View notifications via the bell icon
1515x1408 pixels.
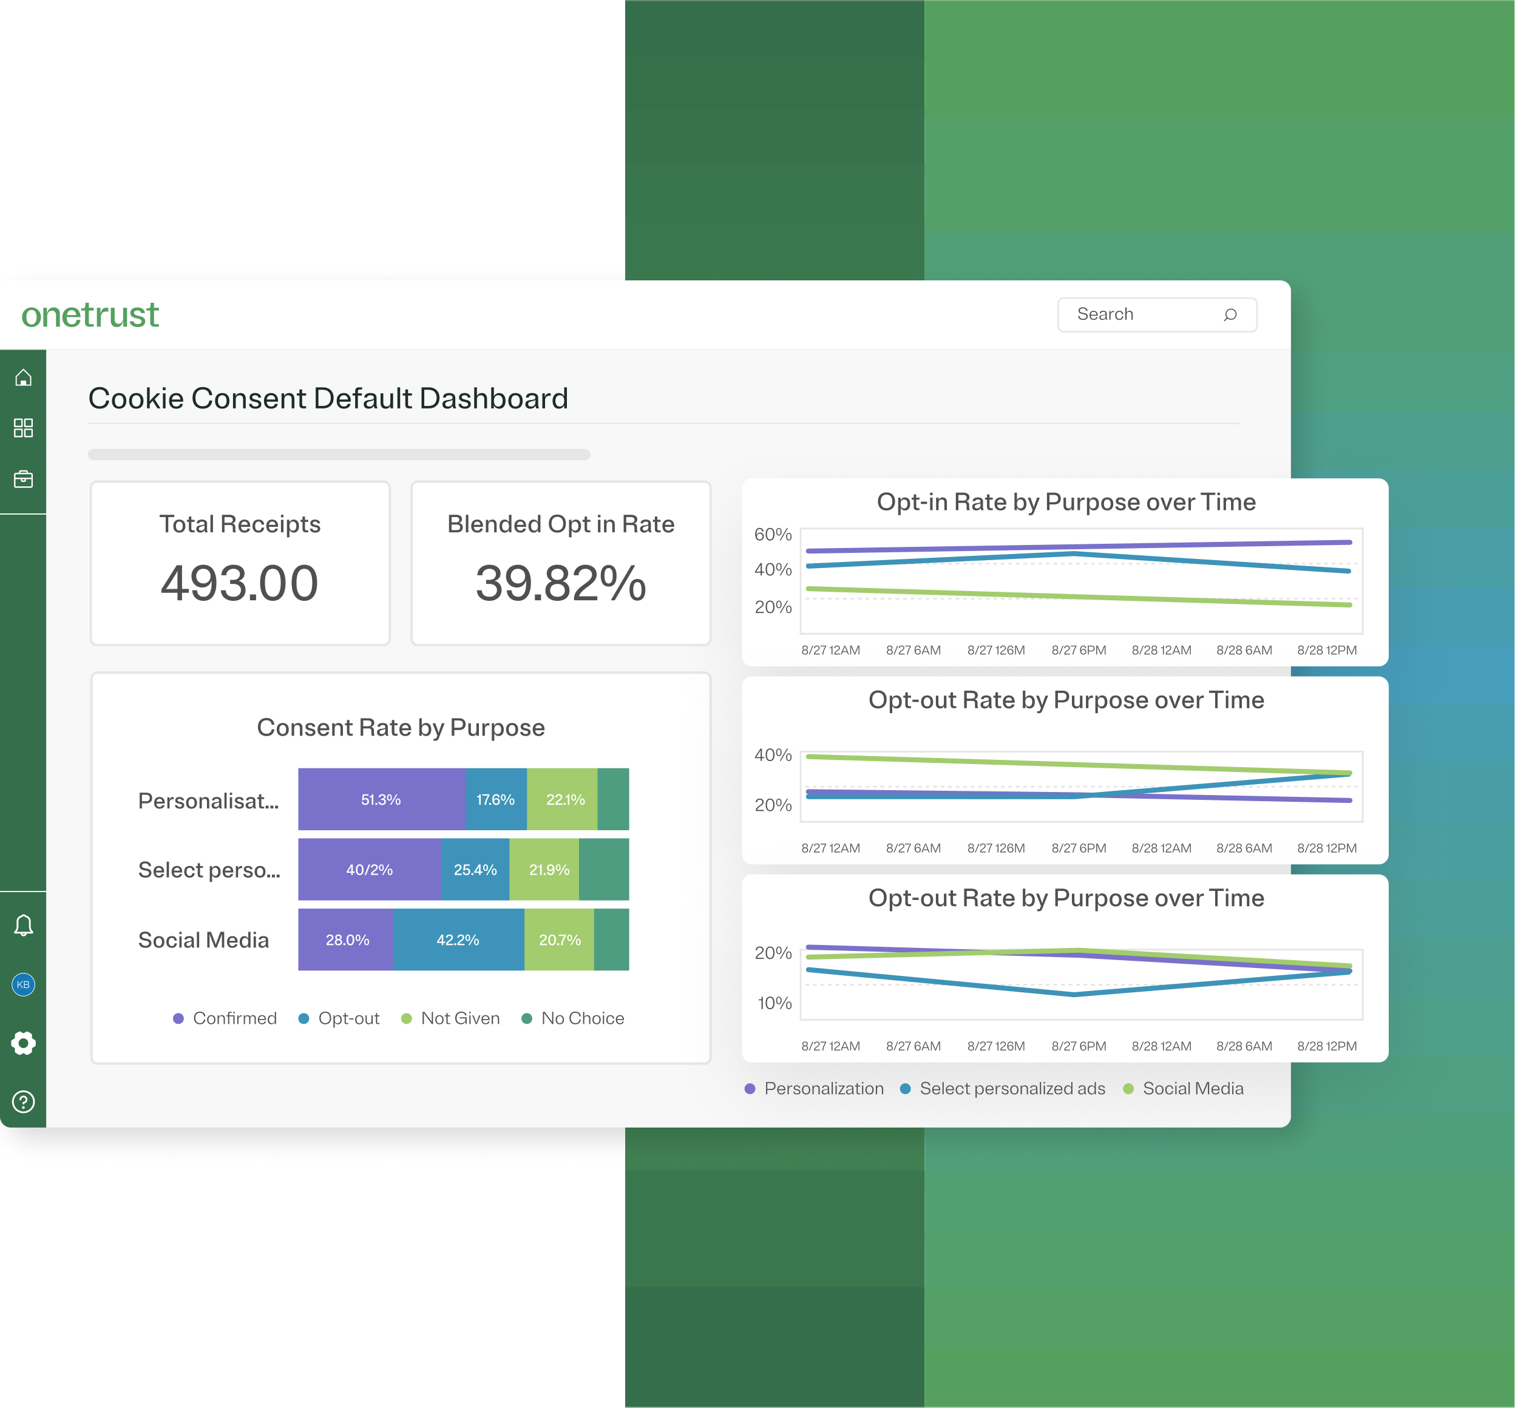point(24,924)
